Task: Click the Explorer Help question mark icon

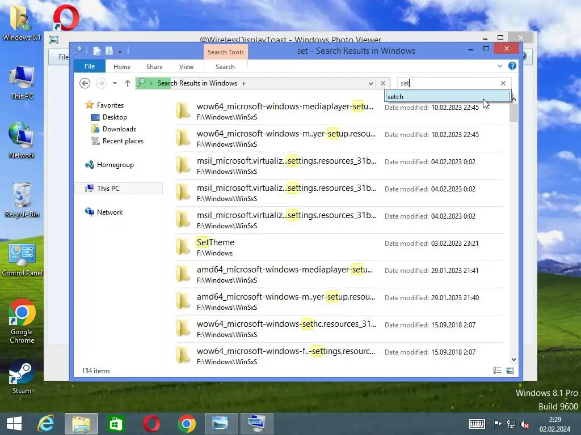Action: [512, 66]
